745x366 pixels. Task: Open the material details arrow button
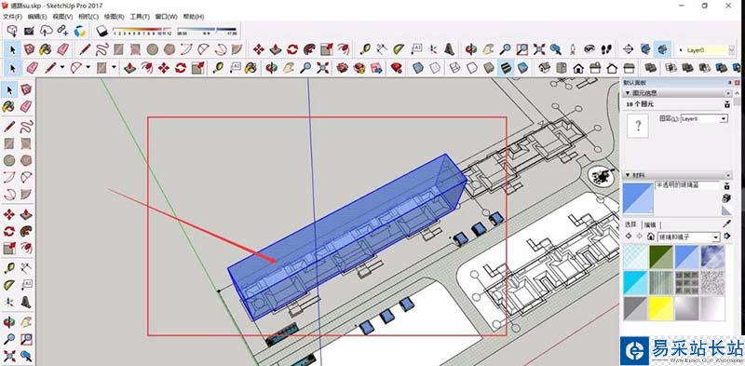point(727,237)
